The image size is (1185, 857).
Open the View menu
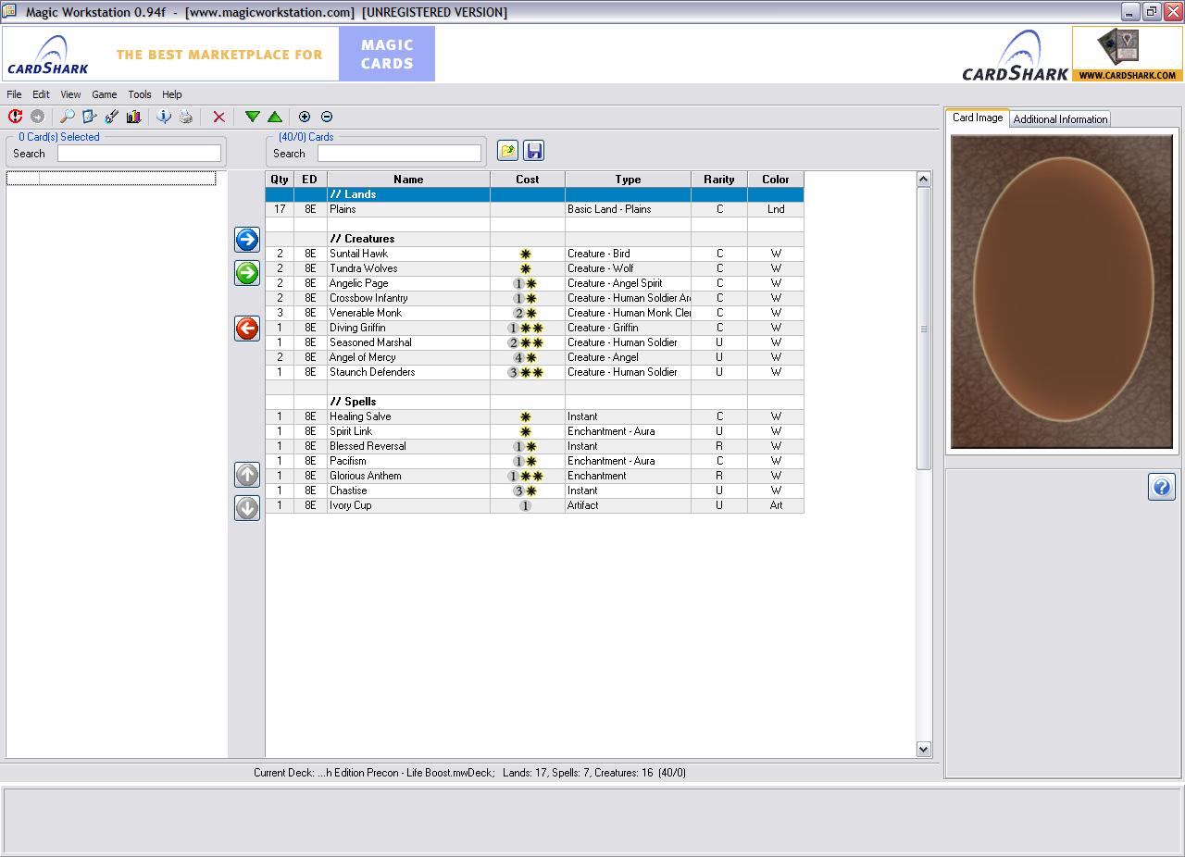pos(70,94)
